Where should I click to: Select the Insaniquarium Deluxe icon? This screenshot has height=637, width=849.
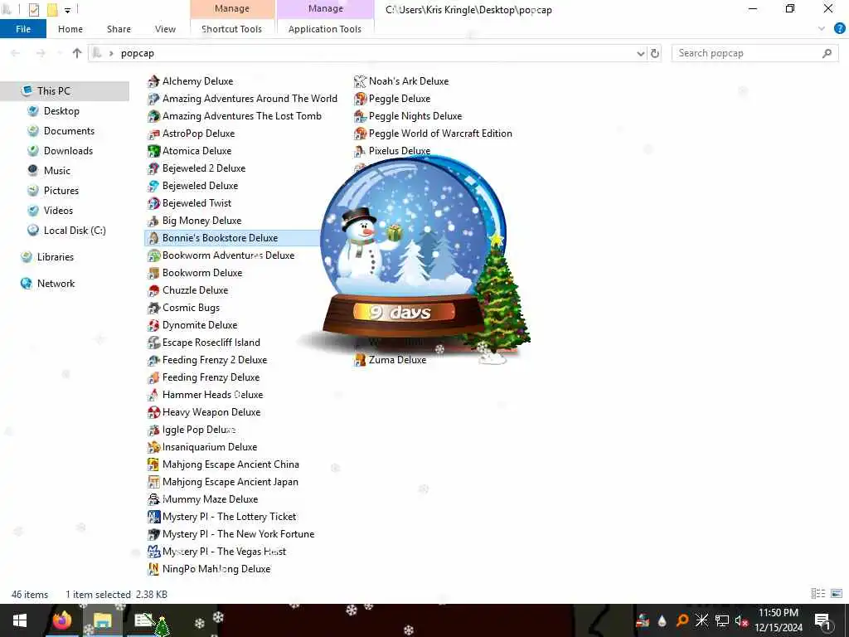pos(153,447)
